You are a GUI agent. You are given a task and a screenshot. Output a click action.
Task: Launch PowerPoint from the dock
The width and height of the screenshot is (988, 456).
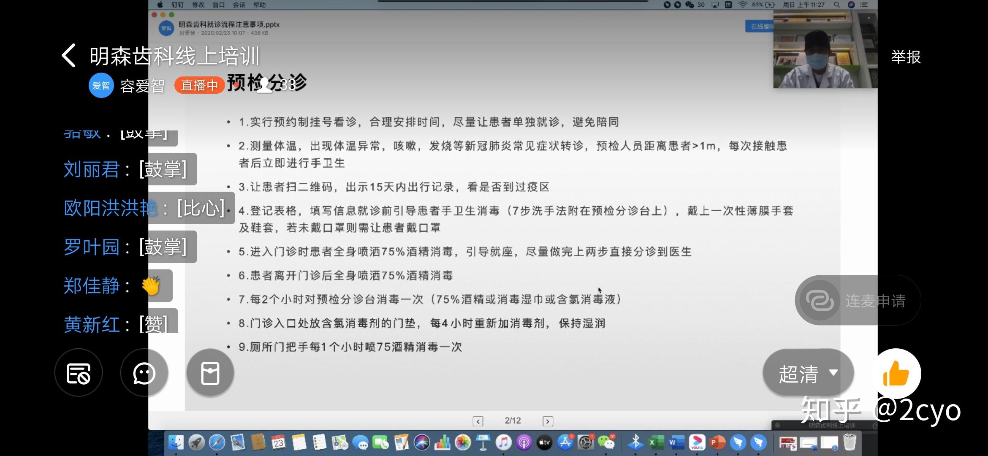click(717, 442)
